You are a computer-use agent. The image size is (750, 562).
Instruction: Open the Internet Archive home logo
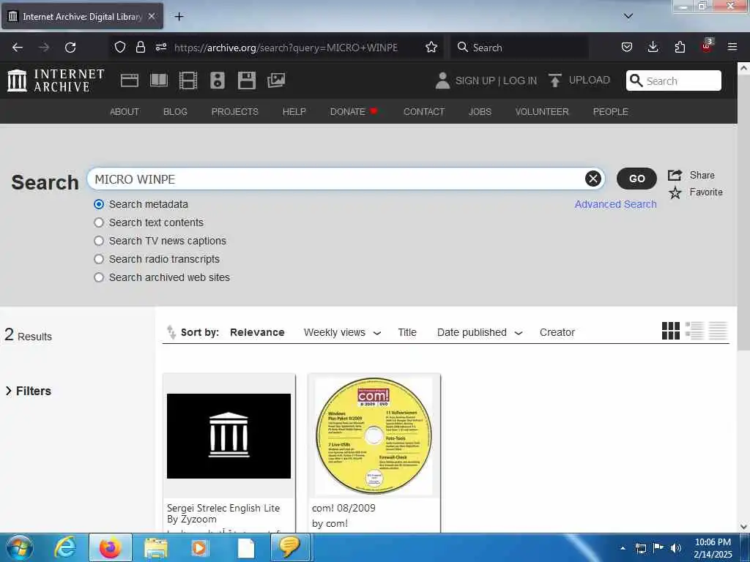click(56, 80)
